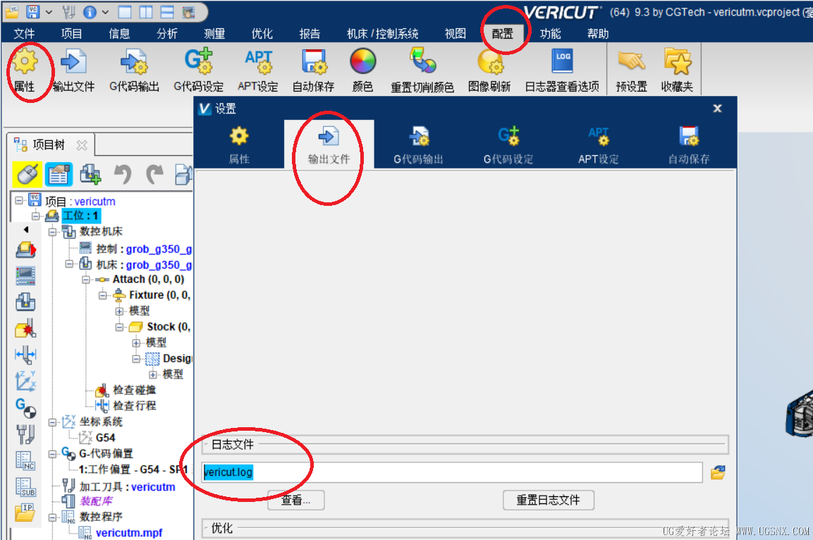Open the 视图 menu
The height and width of the screenshot is (540, 813).
[x=456, y=34]
